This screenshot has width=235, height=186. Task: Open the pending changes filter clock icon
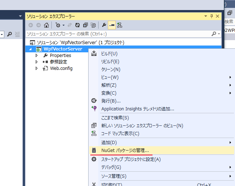pos(58,25)
